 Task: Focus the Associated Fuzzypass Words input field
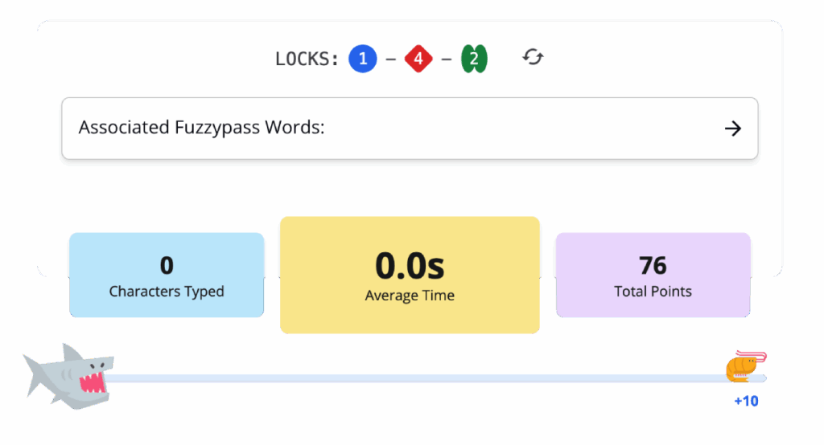click(386, 129)
